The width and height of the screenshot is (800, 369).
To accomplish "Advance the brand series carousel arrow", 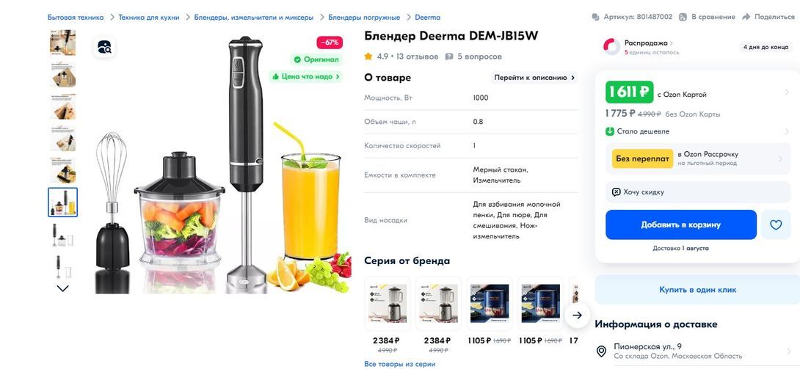I will pos(577,315).
